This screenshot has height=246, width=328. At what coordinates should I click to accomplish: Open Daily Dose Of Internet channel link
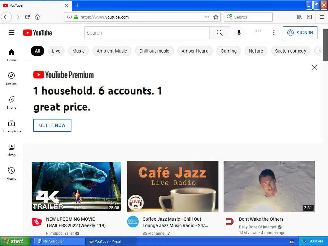(x=258, y=227)
